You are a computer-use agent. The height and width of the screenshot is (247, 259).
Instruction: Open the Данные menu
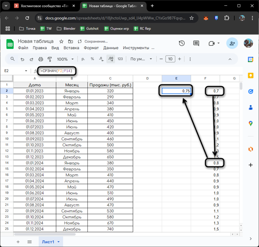point(111,48)
